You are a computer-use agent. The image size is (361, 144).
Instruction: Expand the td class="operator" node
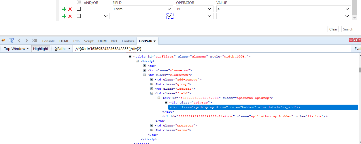click(152, 125)
